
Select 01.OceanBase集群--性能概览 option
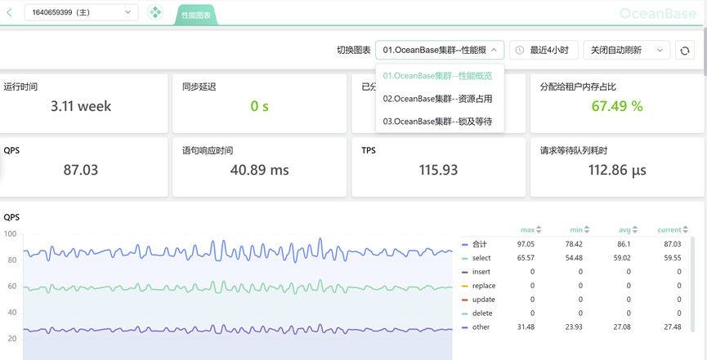[x=440, y=76]
